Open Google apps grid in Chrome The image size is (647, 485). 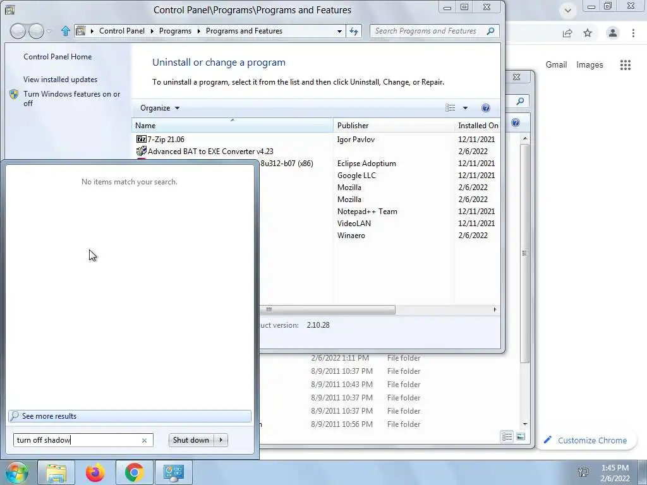point(625,65)
